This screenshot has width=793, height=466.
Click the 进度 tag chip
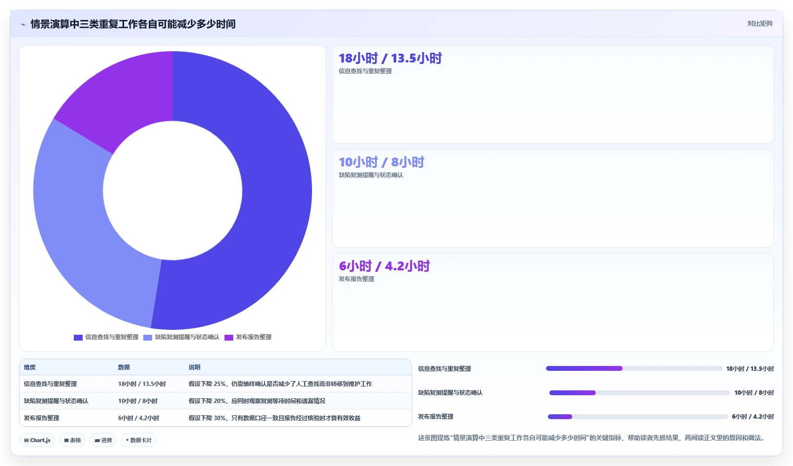point(103,440)
